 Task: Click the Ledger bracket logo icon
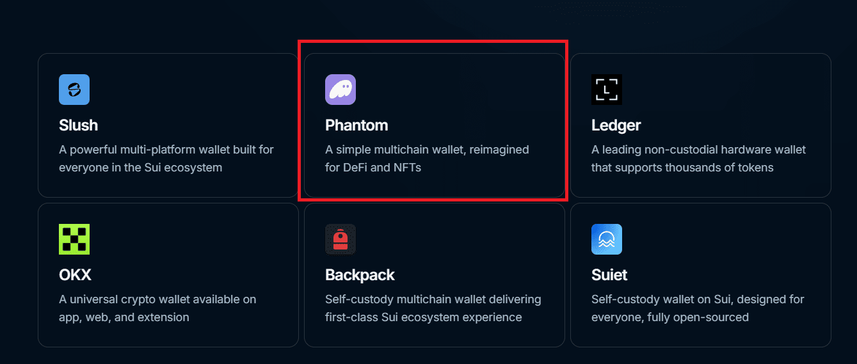click(x=607, y=90)
